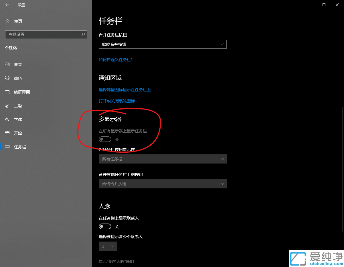This screenshot has width=344, height=267.
Task: Open 如何自定义任务栏? help link
Action: click(115, 60)
